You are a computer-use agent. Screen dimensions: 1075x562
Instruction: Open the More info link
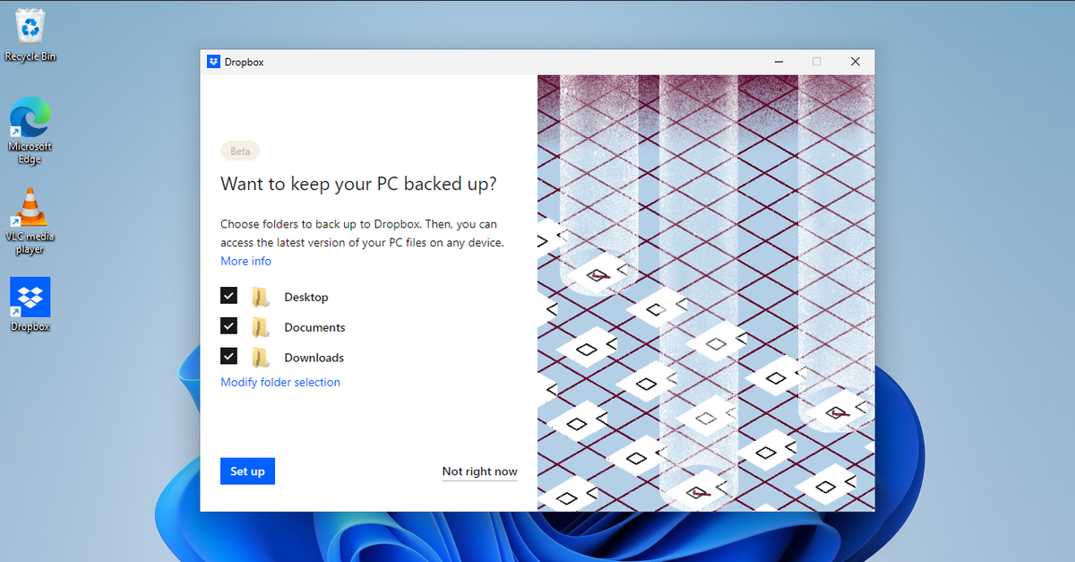coord(246,261)
